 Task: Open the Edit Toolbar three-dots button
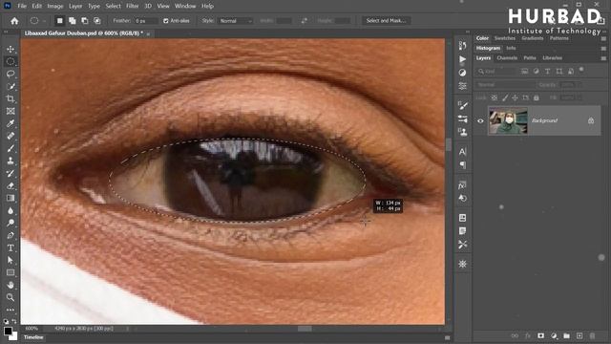click(x=11, y=310)
